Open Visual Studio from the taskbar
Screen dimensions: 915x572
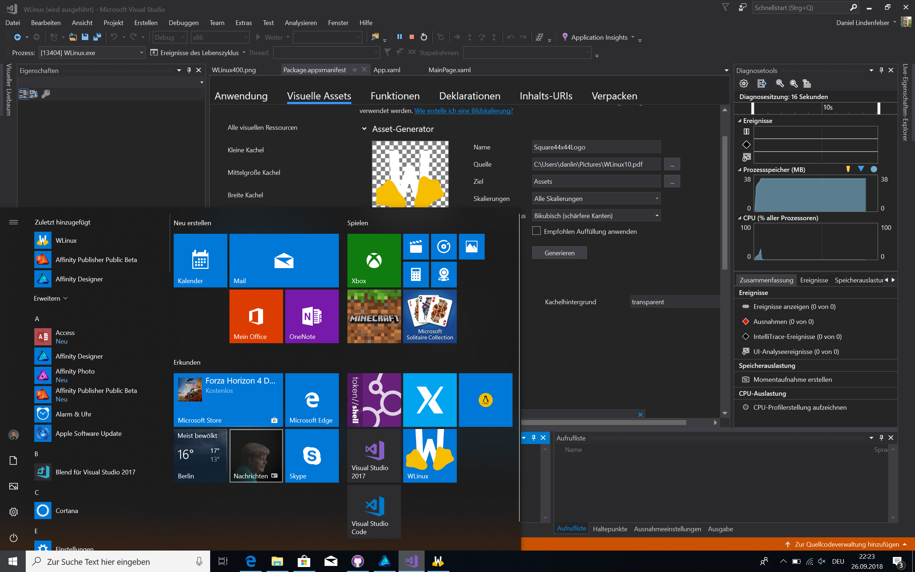click(411, 561)
